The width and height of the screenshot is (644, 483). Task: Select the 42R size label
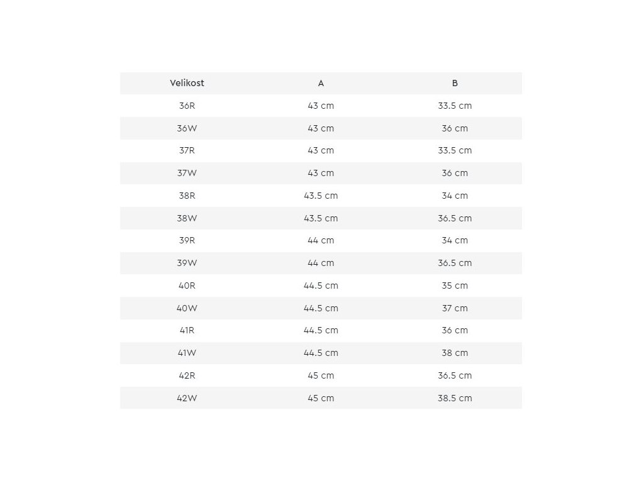click(187, 375)
